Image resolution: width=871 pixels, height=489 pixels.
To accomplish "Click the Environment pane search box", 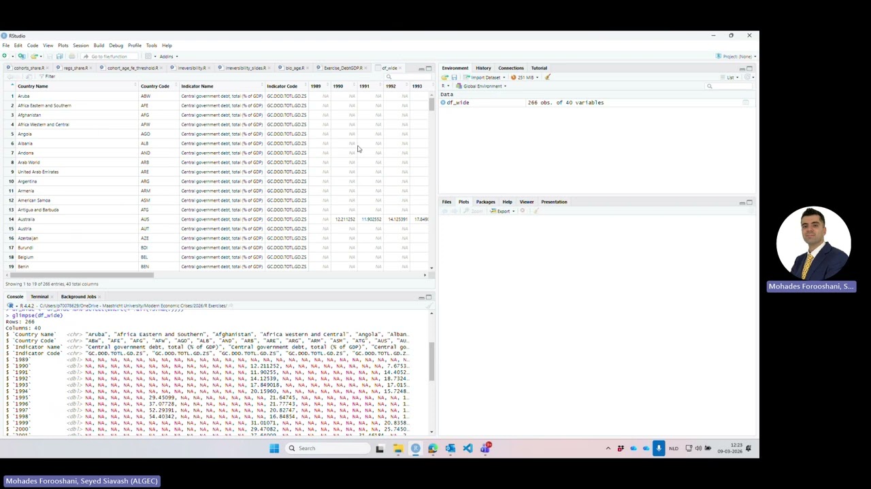I will click(x=729, y=86).
